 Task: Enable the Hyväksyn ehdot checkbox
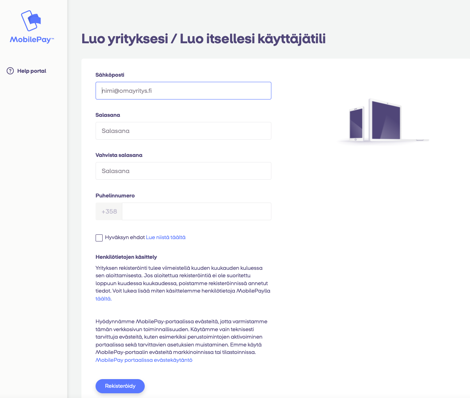tap(99, 238)
